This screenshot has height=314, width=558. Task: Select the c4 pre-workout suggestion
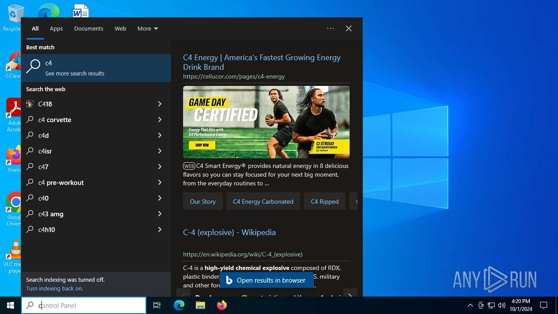coord(85,182)
